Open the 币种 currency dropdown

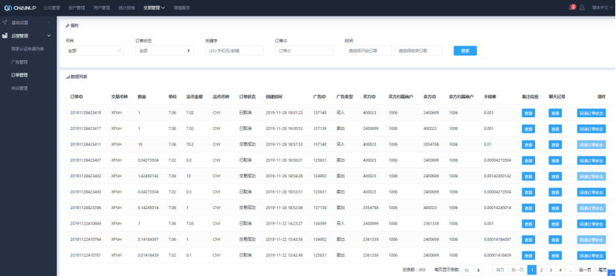point(94,50)
